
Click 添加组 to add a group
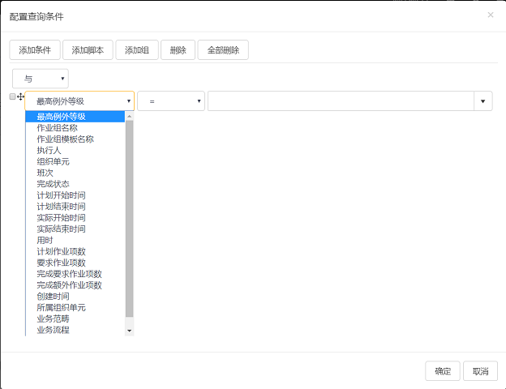[x=137, y=50]
